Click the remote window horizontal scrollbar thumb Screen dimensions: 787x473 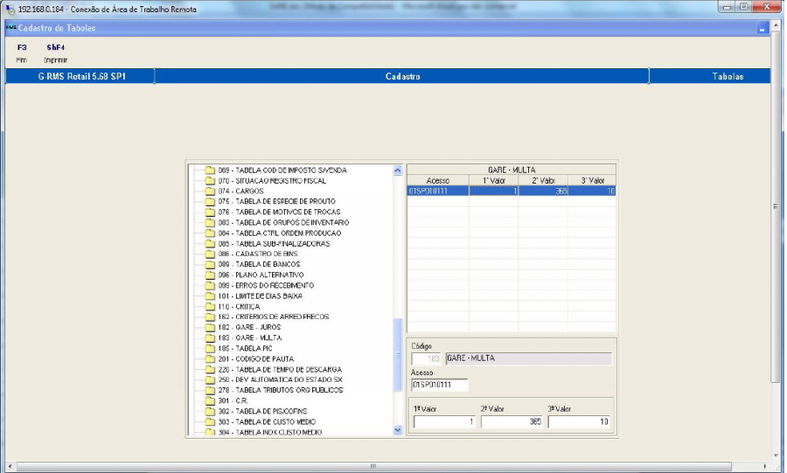374,467
